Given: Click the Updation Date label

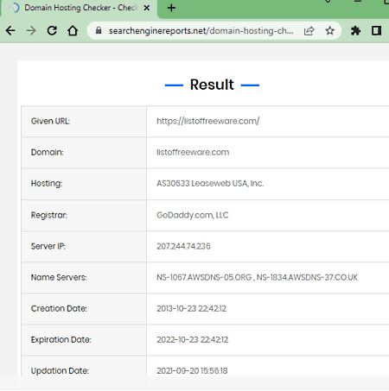Looking at the screenshot, I should pyautogui.click(x=60, y=371).
